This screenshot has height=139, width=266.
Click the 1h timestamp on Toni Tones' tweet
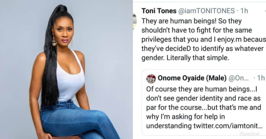244,11
